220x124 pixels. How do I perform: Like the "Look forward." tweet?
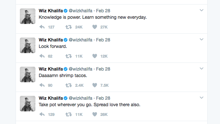coord(95,56)
